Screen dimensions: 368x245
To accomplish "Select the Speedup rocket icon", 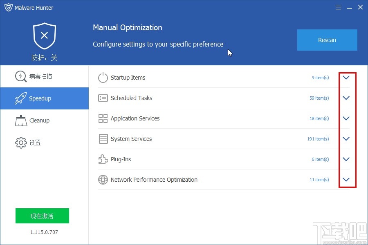I will (x=20, y=98).
